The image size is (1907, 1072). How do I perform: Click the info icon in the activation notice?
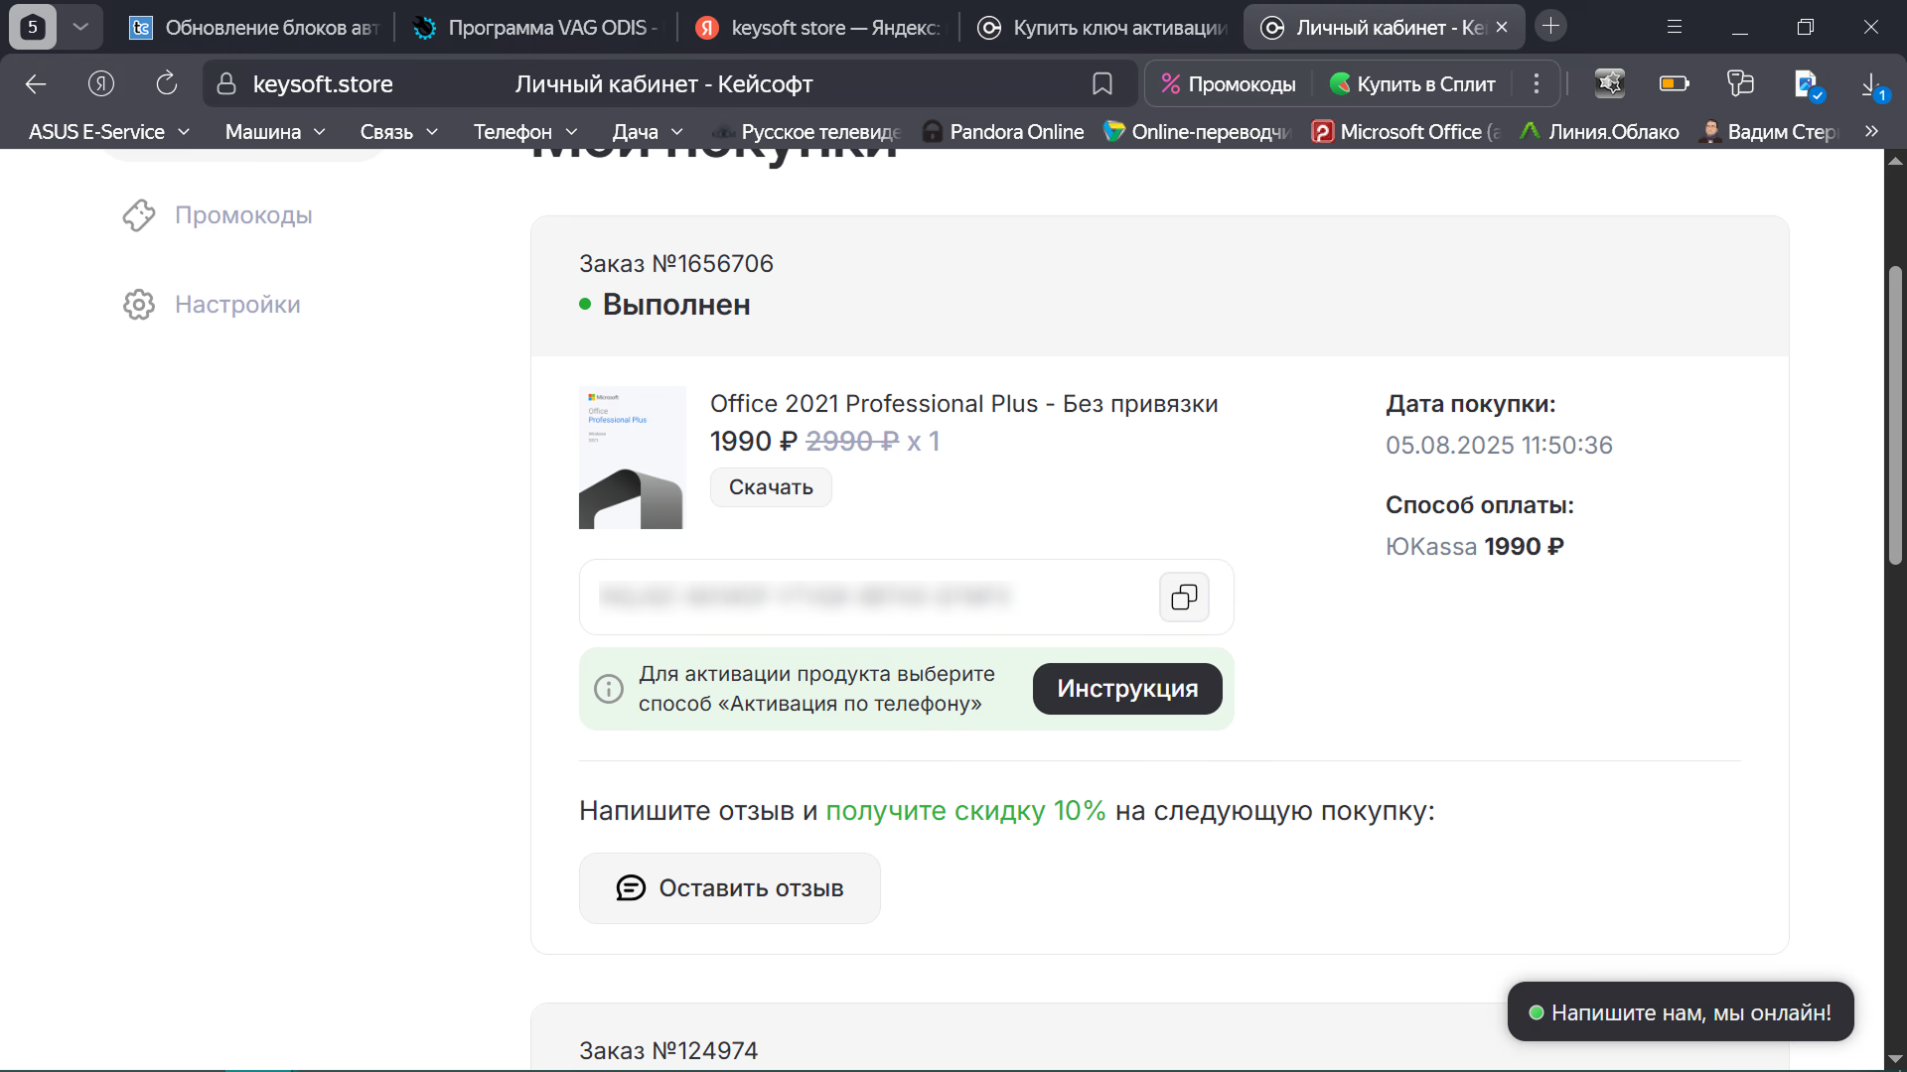click(609, 689)
